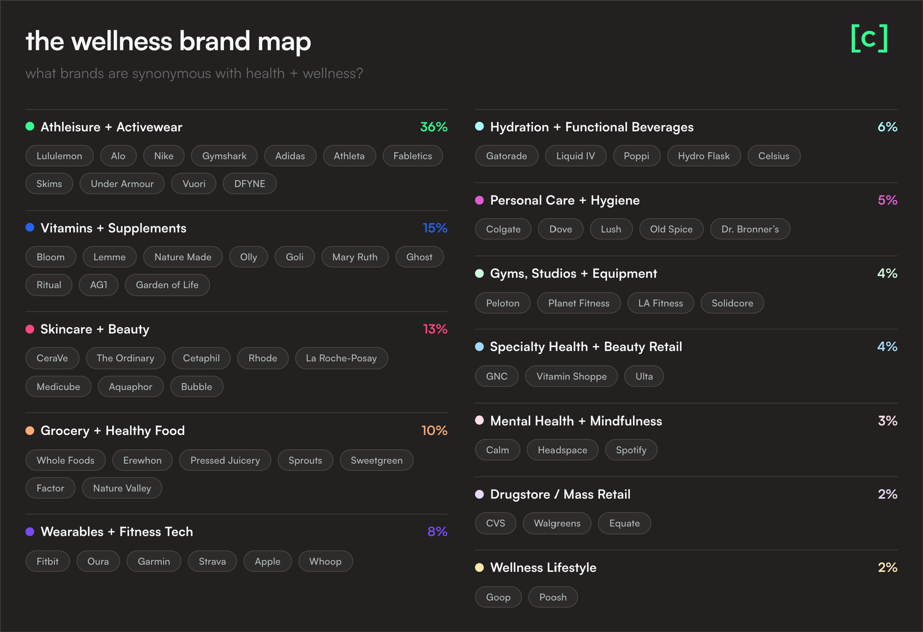Click the Spotify tag

click(x=631, y=450)
